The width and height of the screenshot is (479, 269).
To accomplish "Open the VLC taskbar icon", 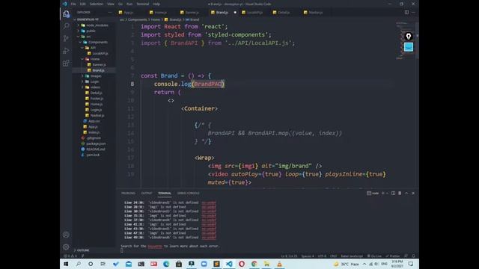I will [279, 264].
